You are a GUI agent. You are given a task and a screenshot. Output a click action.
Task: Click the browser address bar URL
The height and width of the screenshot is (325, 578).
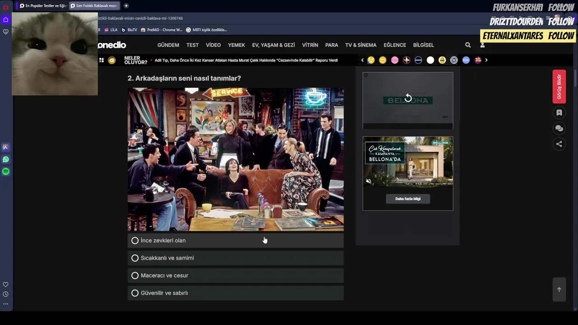click(140, 19)
